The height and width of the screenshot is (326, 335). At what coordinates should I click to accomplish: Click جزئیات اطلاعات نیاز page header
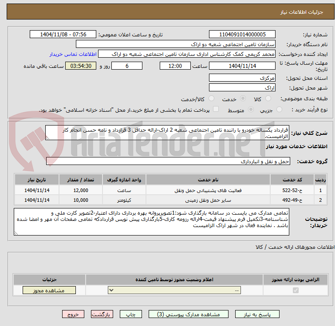pos(301,12)
